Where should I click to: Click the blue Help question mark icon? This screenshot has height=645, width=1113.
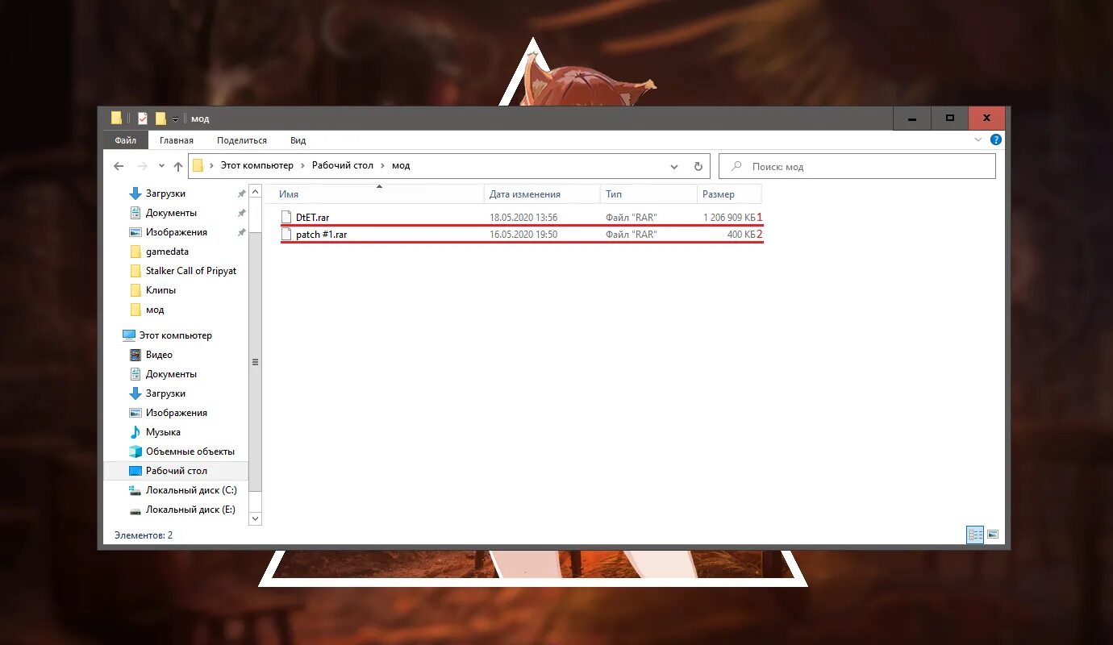coord(996,139)
